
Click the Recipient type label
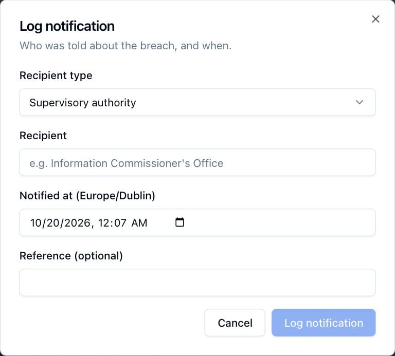(x=56, y=76)
